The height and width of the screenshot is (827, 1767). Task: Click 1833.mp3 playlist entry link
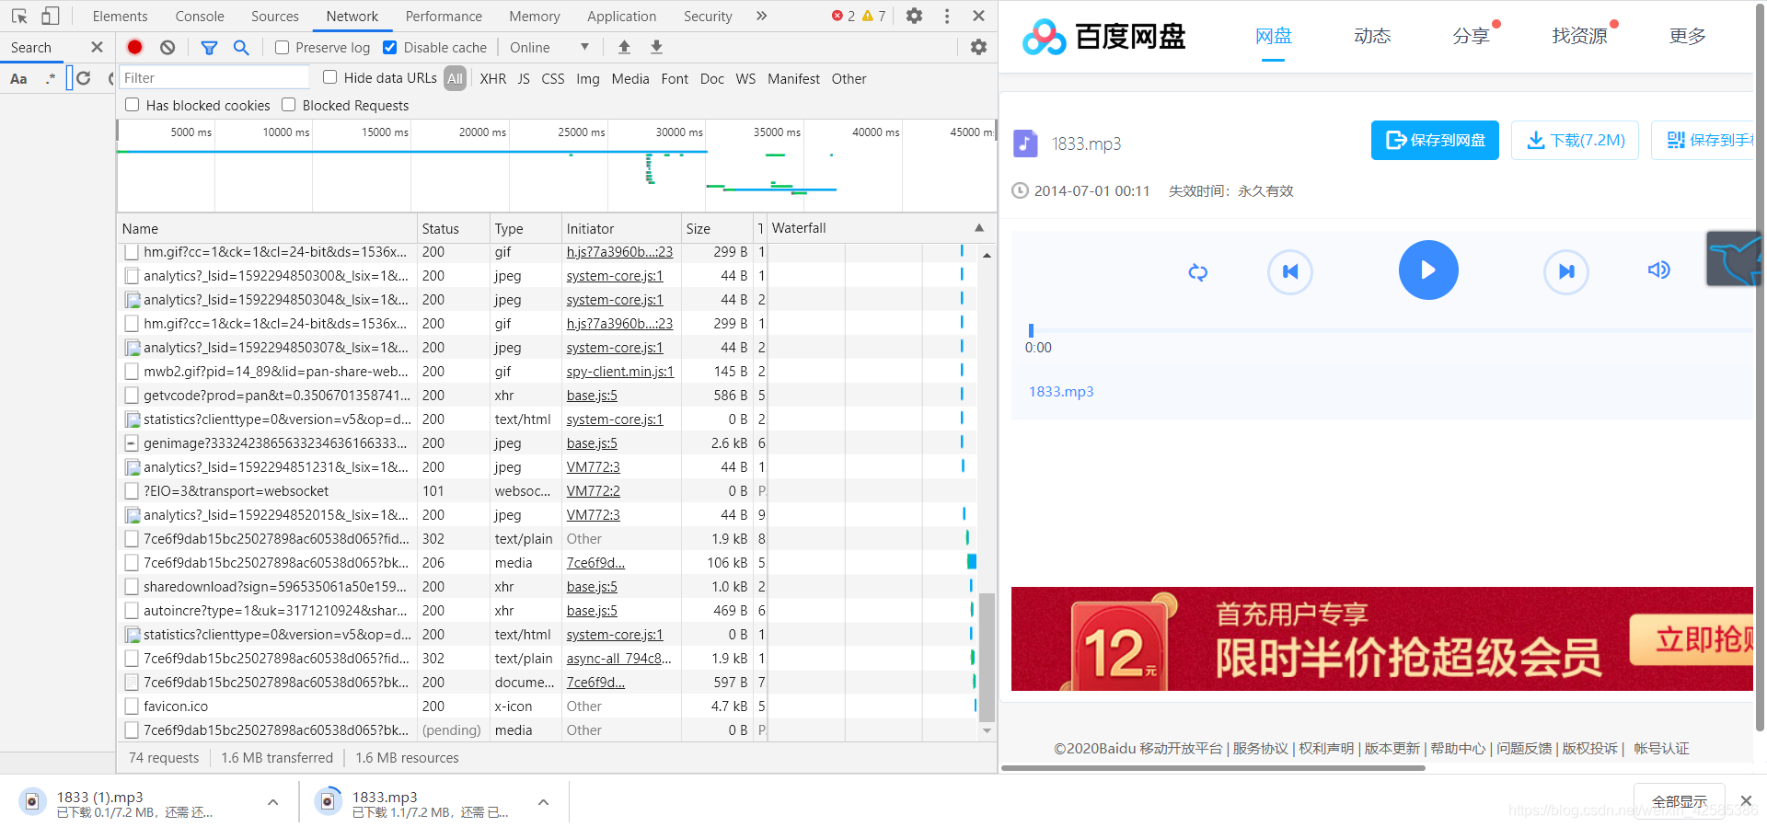[1061, 391]
